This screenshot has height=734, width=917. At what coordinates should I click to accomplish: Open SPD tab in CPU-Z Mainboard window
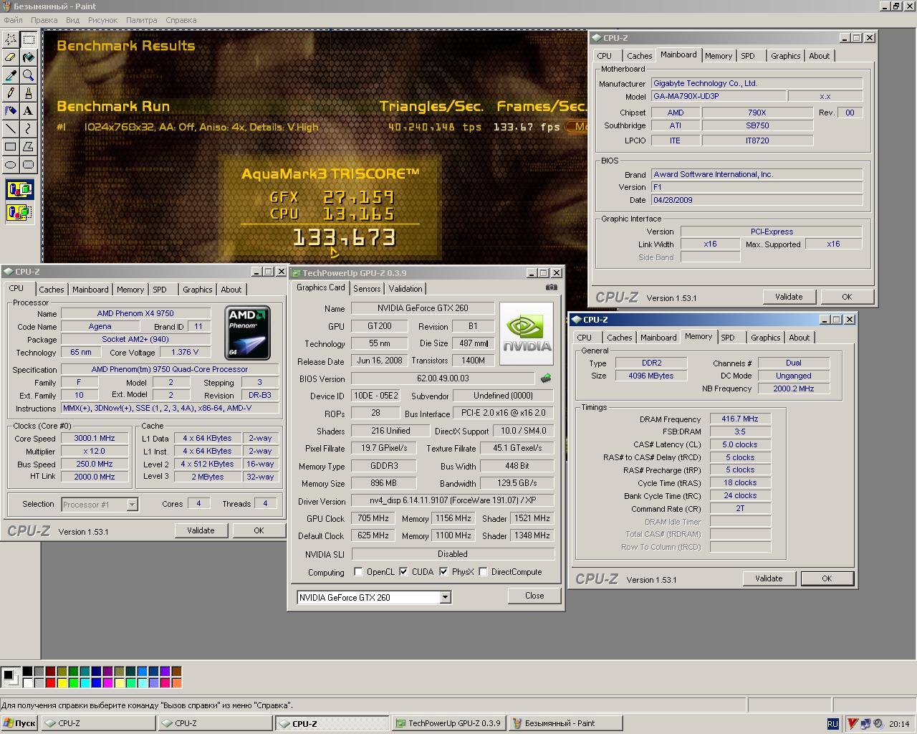coord(748,56)
